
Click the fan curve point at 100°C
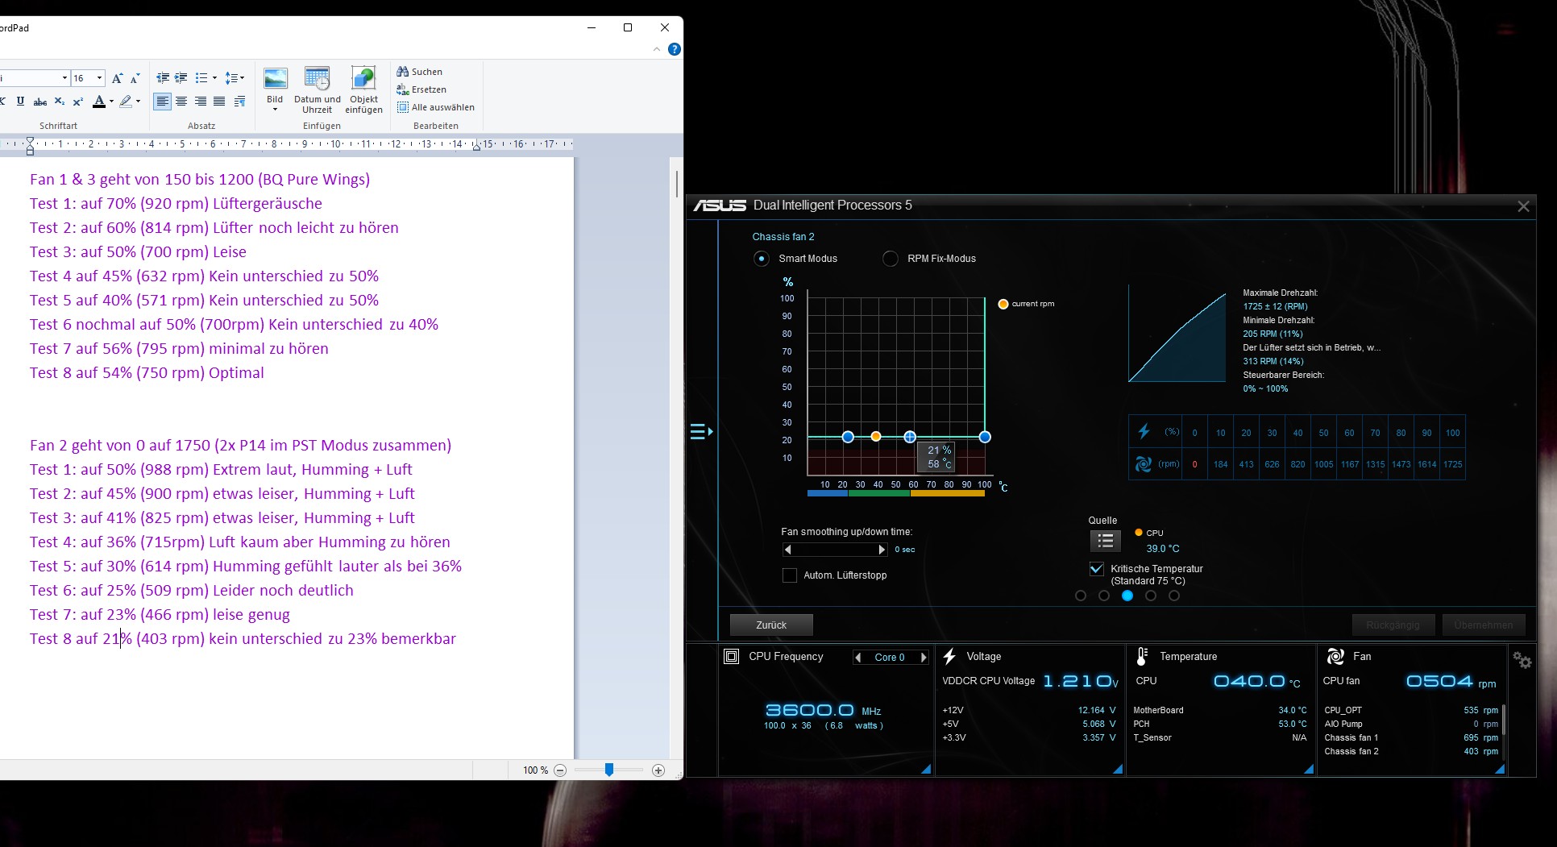coord(985,437)
